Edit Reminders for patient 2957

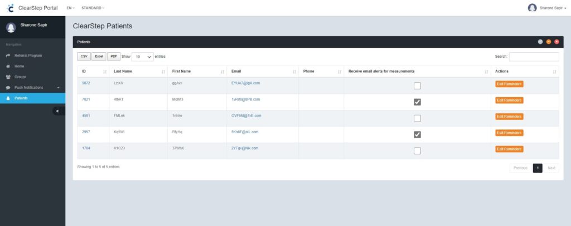point(509,133)
